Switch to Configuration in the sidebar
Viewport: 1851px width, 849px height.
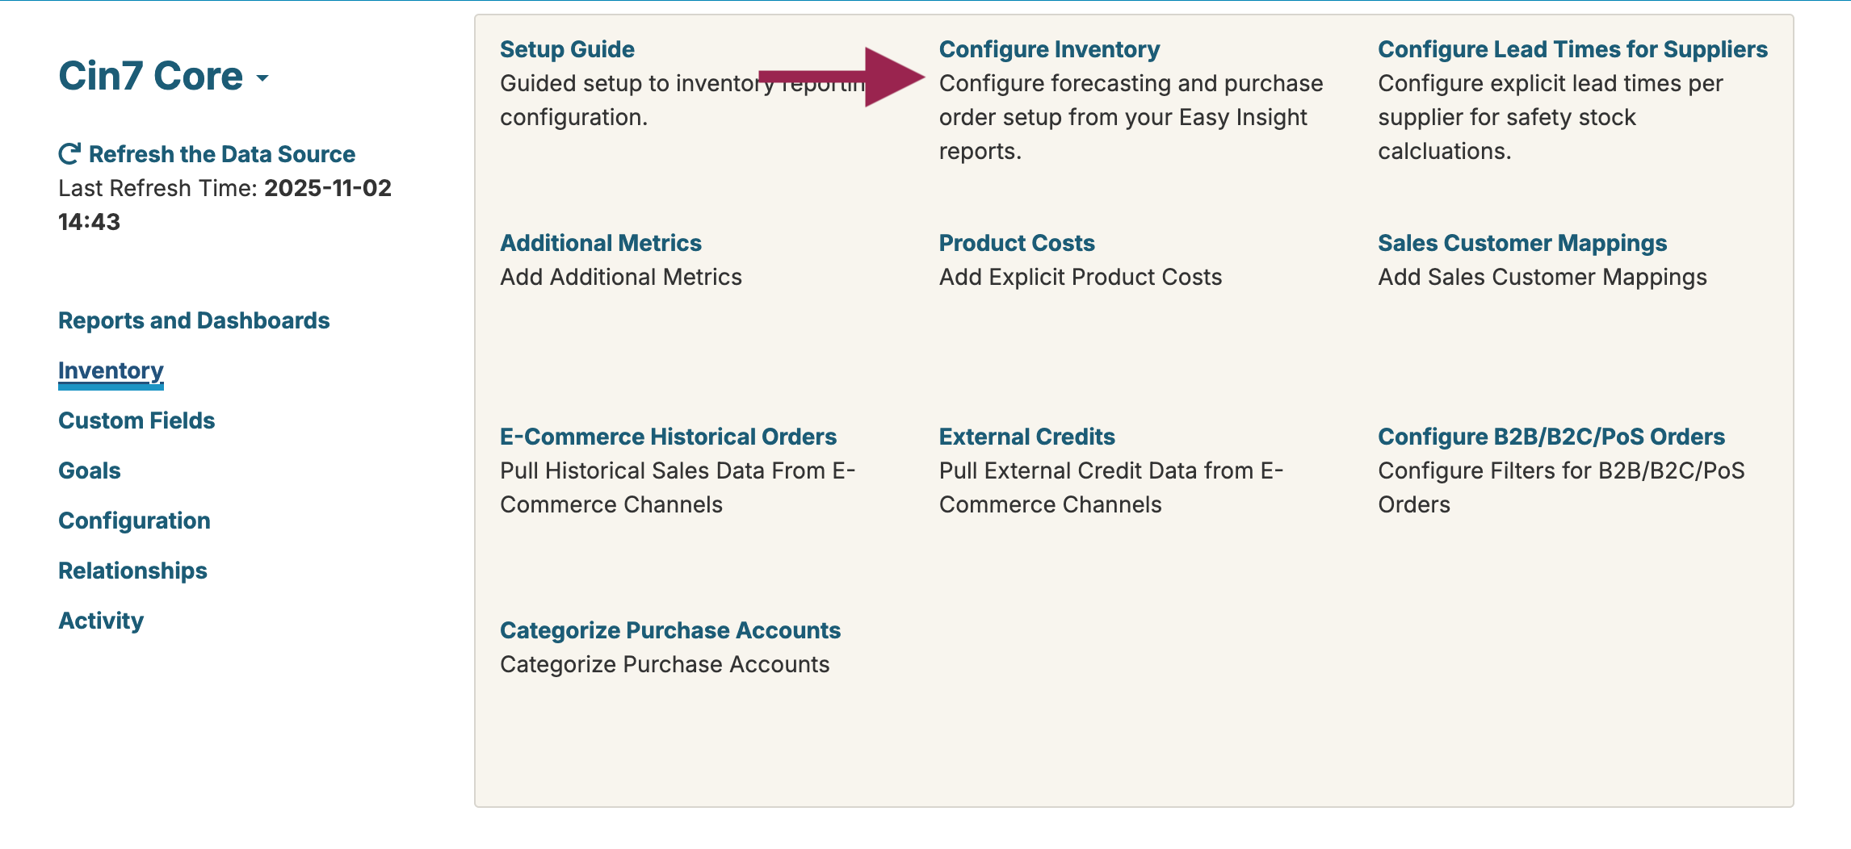tap(134, 521)
